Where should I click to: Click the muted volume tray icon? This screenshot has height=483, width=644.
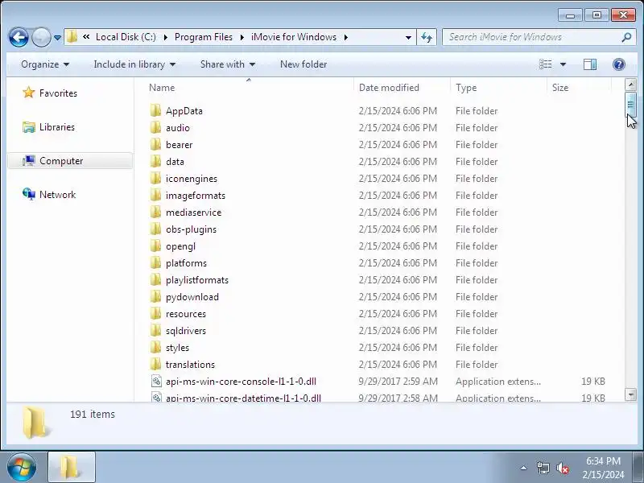[x=562, y=468]
